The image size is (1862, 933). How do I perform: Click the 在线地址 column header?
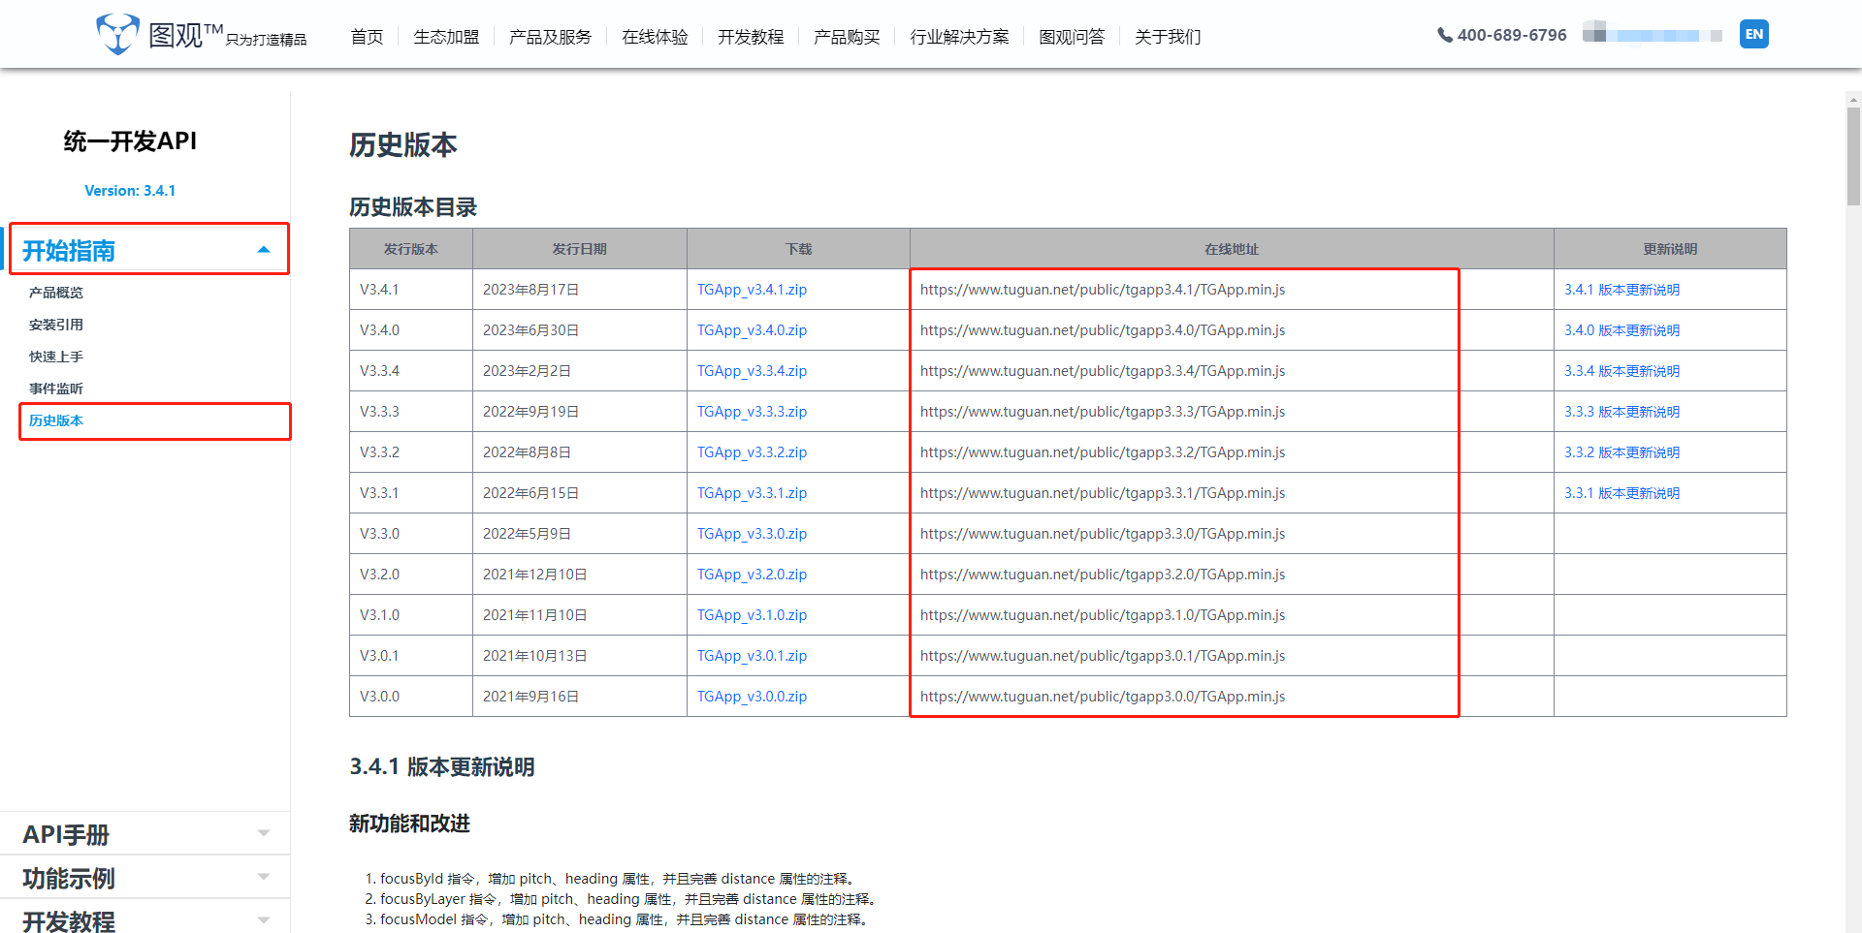tap(1232, 249)
